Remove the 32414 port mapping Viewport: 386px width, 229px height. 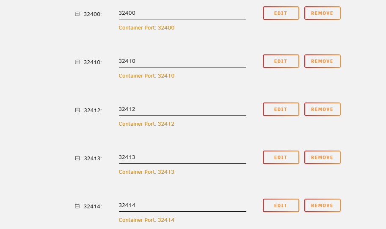[x=323, y=205]
